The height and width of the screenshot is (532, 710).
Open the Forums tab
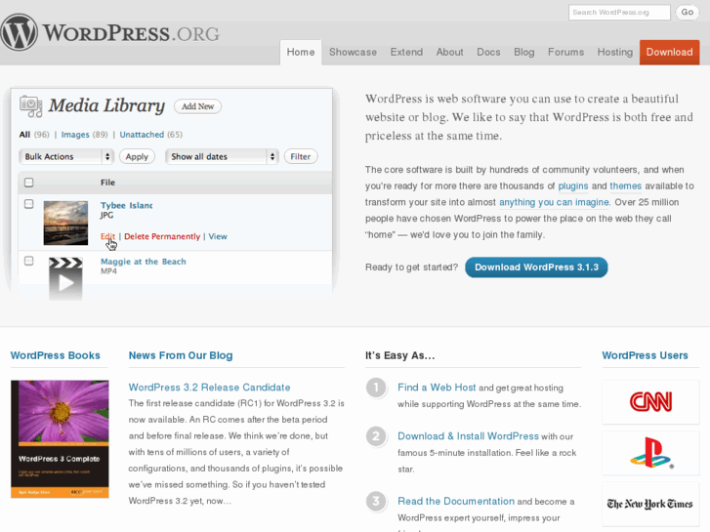(566, 52)
